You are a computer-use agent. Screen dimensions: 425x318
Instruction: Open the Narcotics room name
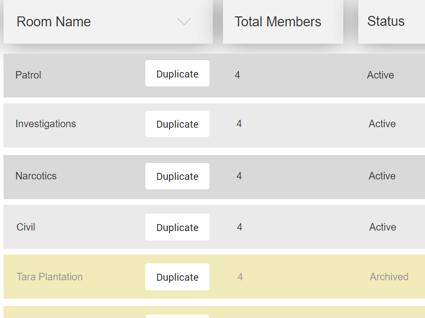click(36, 176)
